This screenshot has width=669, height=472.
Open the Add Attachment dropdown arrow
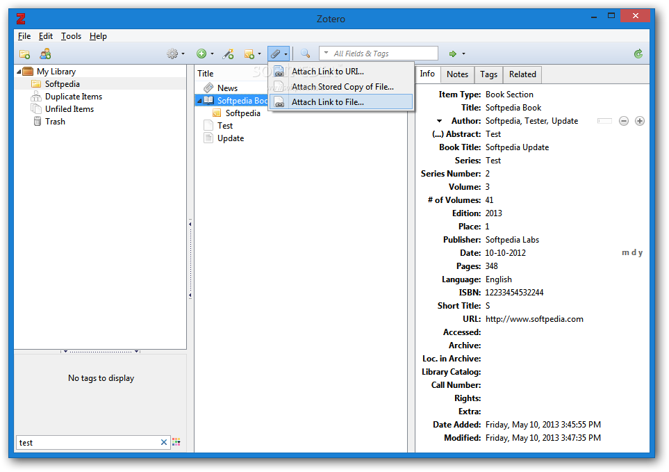[286, 54]
